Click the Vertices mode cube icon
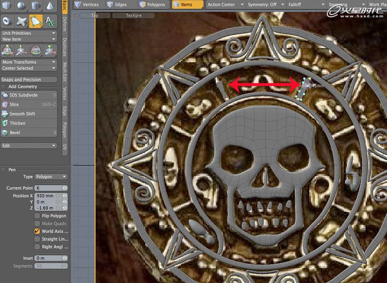This screenshot has width=387, height=283. (78, 4)
